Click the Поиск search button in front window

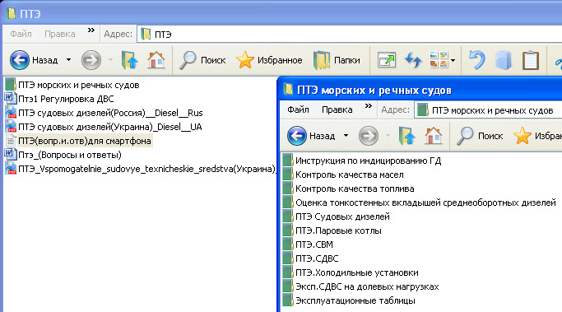click(480, 136)
